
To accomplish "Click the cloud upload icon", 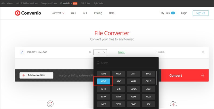I will pos(173,104).
